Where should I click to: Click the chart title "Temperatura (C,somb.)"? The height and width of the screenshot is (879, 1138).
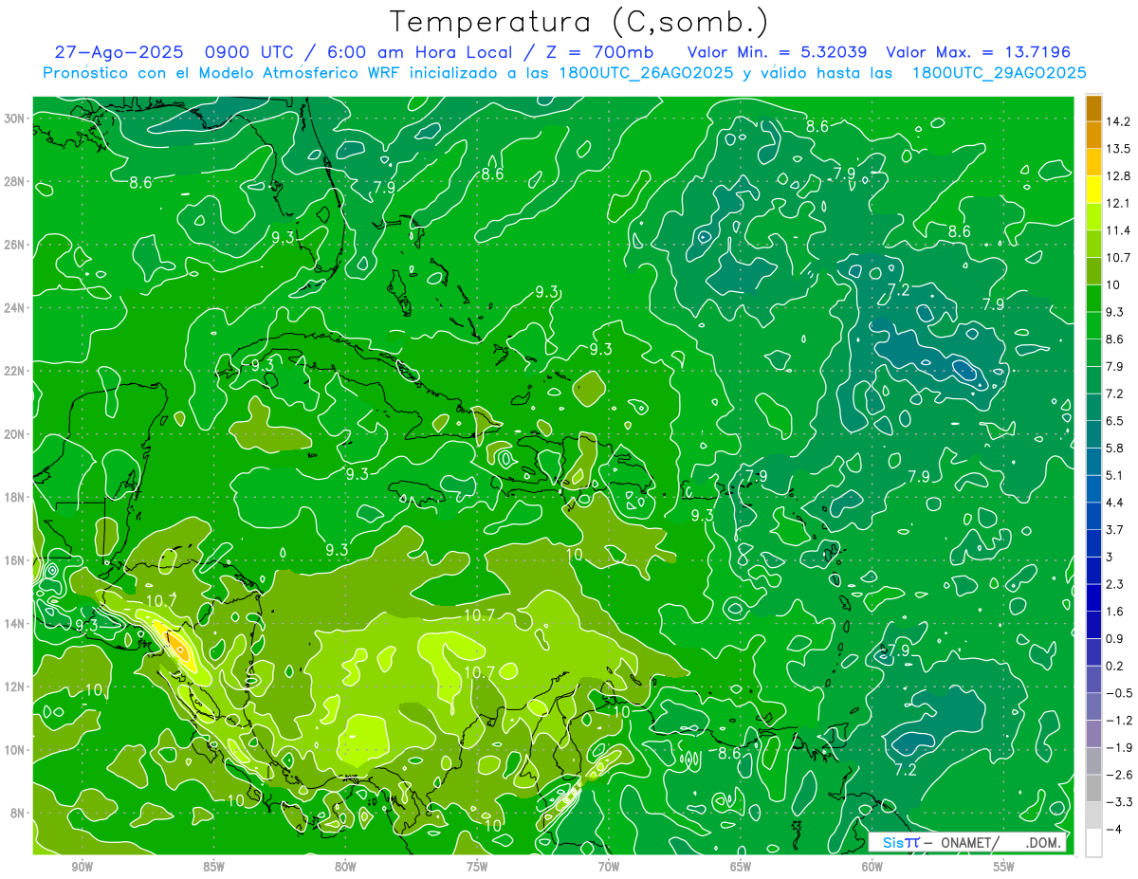point(578,23)
